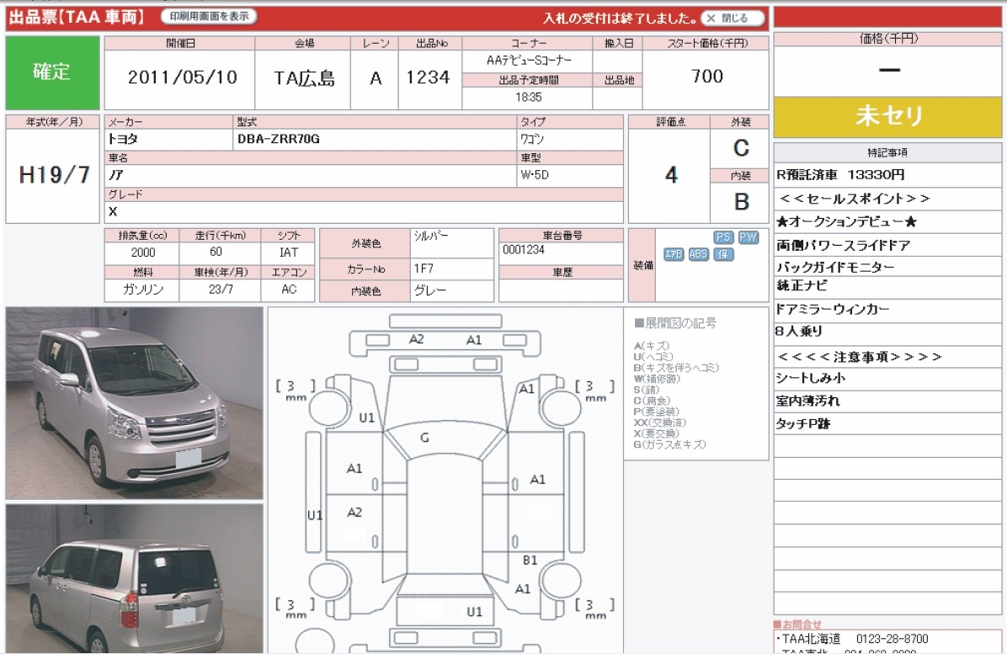Select the バックガイドモニター note
The height and width of the screenshot is (654, 1007).
(835, 267)
